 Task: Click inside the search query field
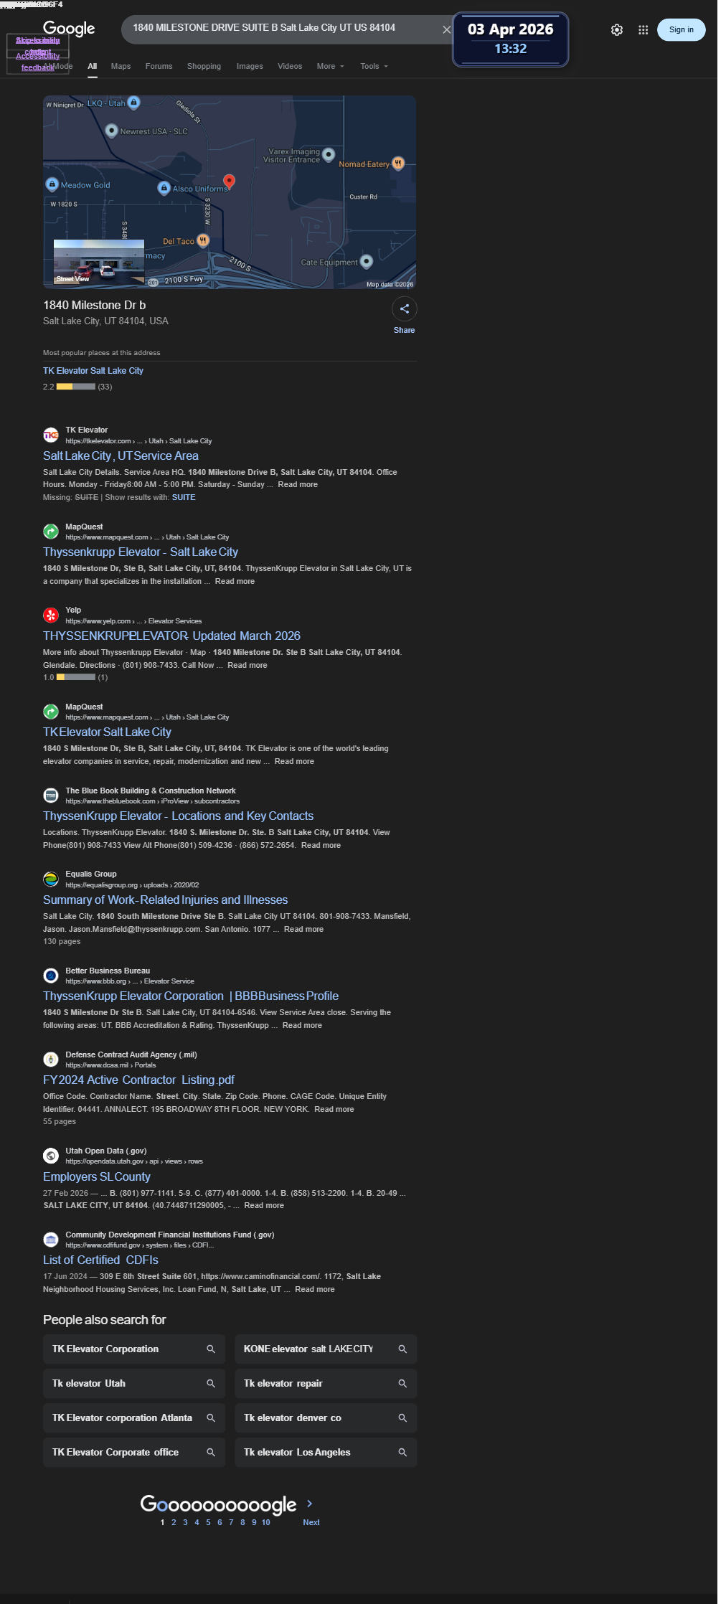(x=280, y=28)
